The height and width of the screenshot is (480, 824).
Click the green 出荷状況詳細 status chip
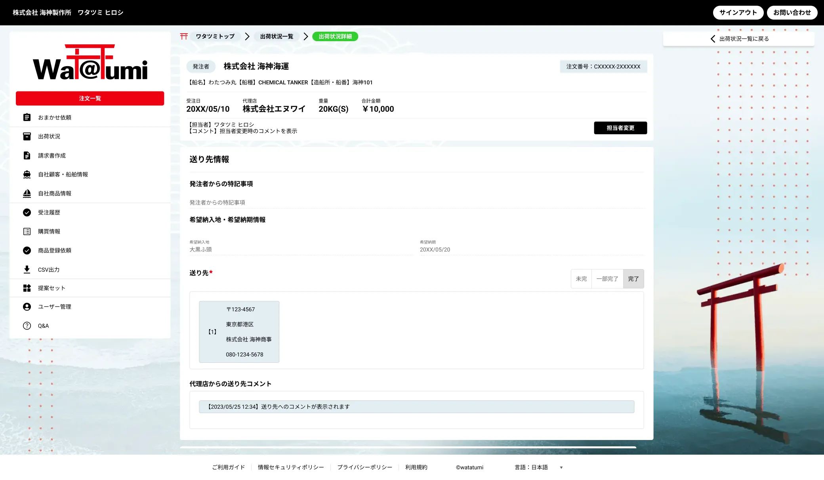pyautogui.click(x=335, y=36)
